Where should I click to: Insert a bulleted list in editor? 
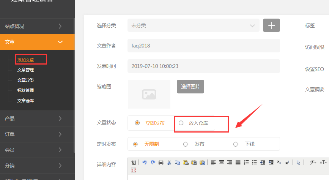[x=255, y=163]
